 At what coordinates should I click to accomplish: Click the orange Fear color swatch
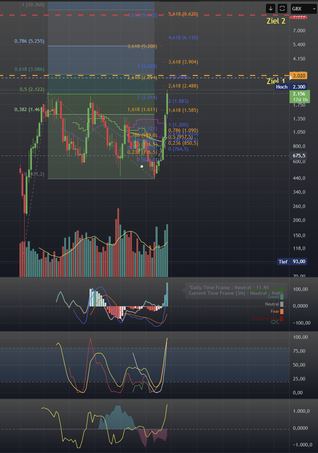tap(282, 311)
